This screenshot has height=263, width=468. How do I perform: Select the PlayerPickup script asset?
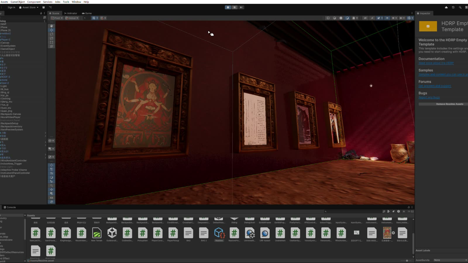(173, 235)
